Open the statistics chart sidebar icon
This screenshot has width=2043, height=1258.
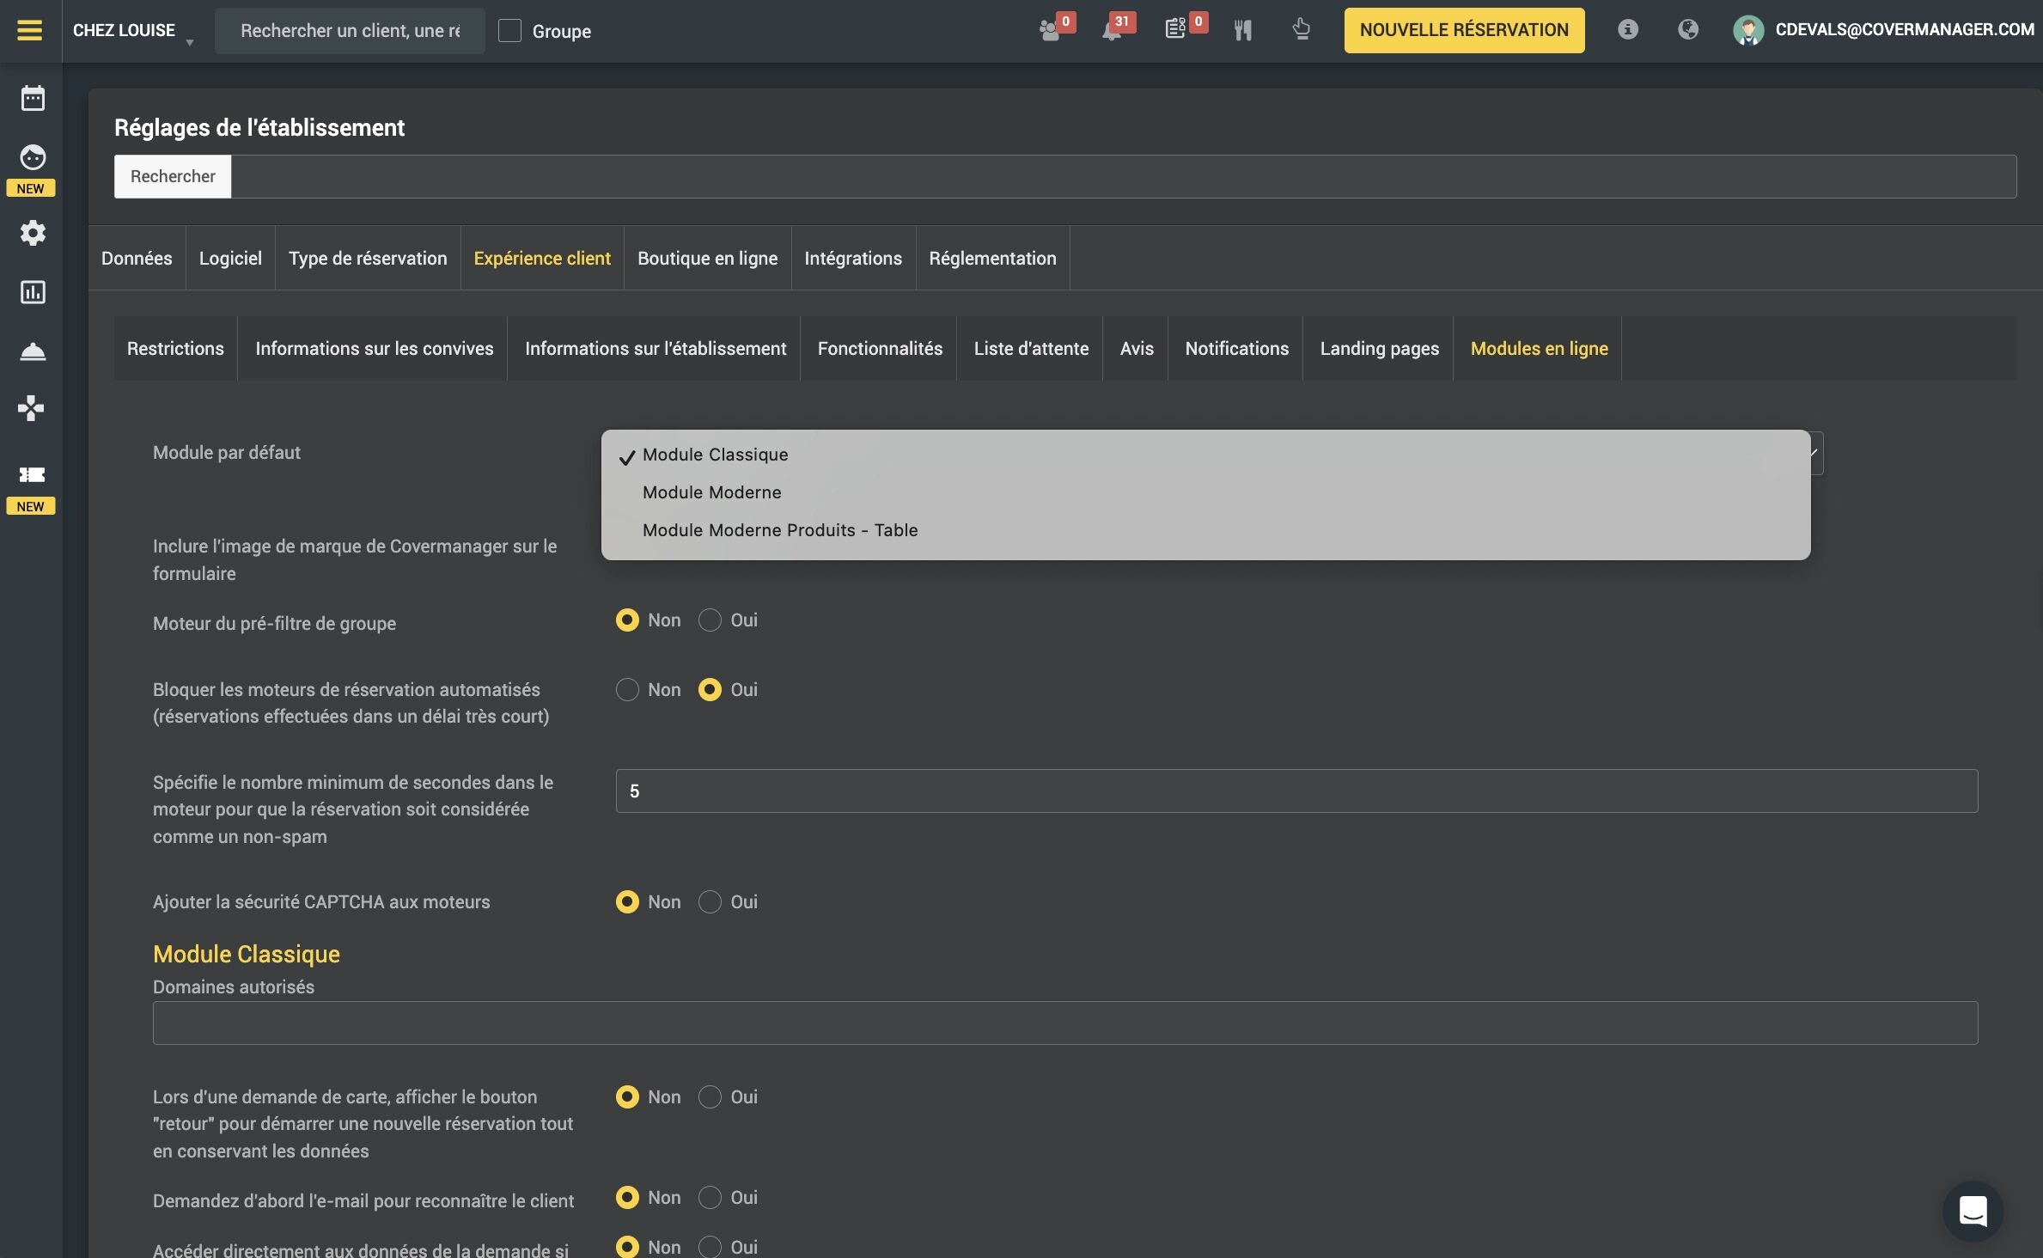(x=33, y=292)
